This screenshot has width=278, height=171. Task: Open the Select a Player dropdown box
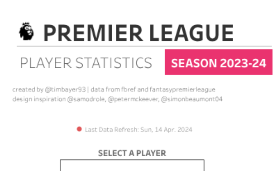[x=132, y=165]
